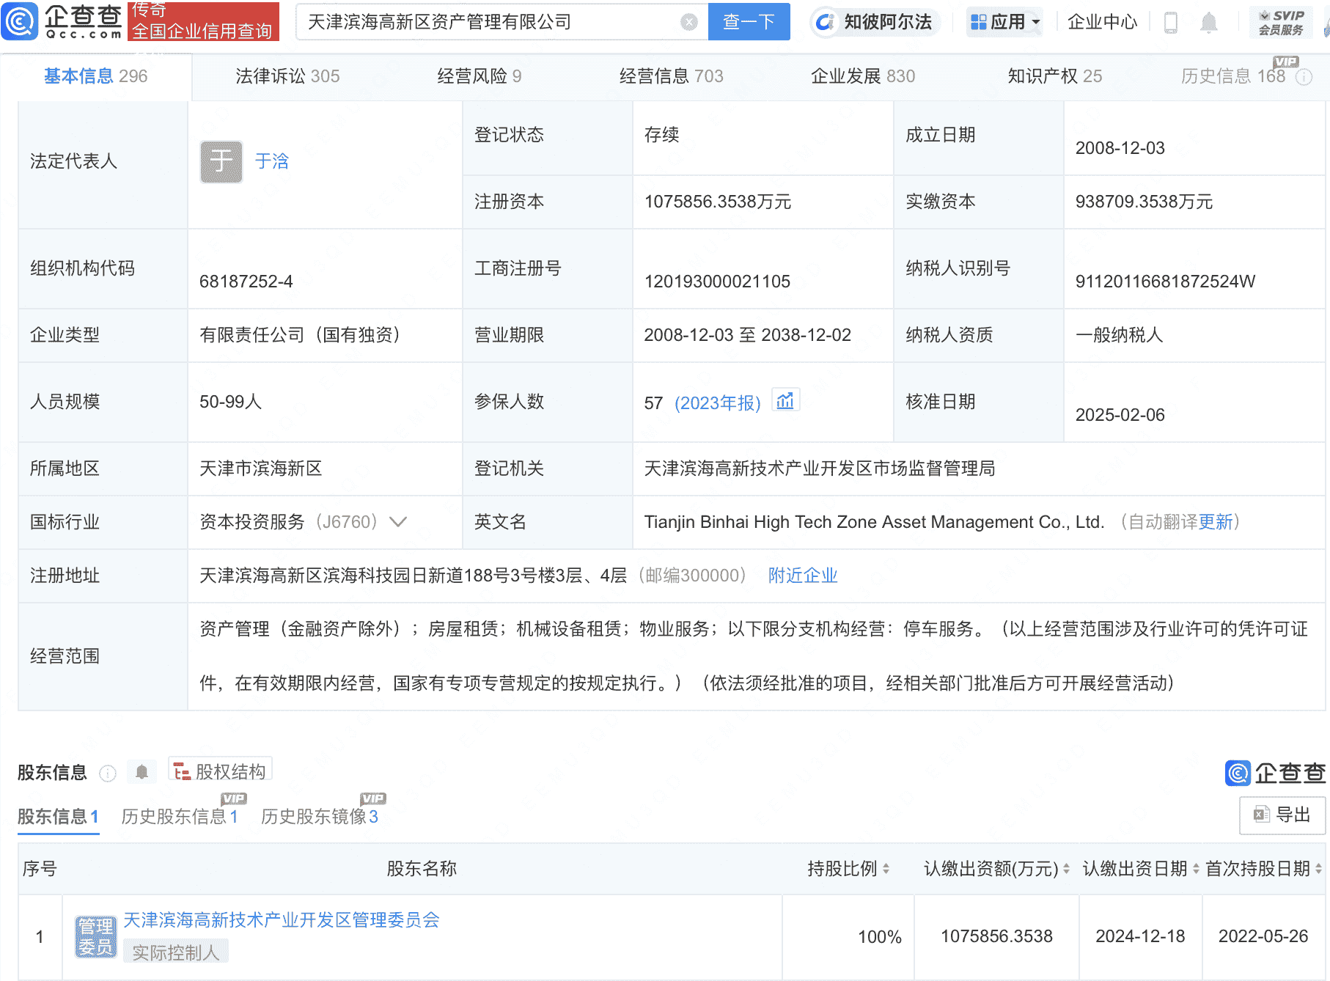
Task: Click the bell notification icon in top bar
Action: tap(1210, 22)
